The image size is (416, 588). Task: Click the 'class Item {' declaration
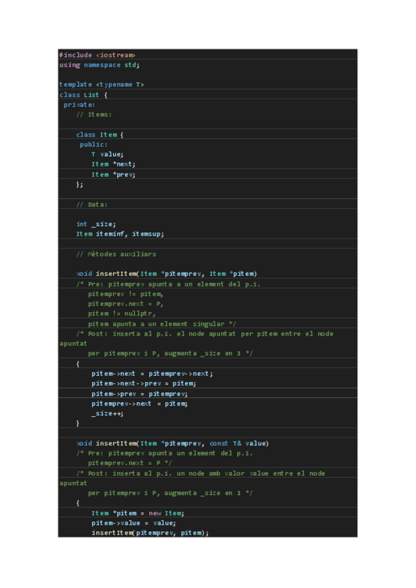click(99, 135)
